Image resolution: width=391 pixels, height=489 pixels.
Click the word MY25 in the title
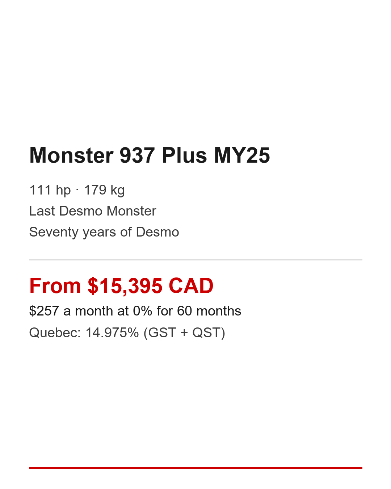242,155
